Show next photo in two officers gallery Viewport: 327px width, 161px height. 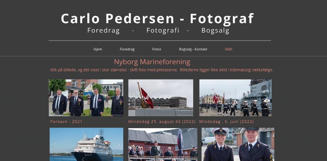click(269, 146)
